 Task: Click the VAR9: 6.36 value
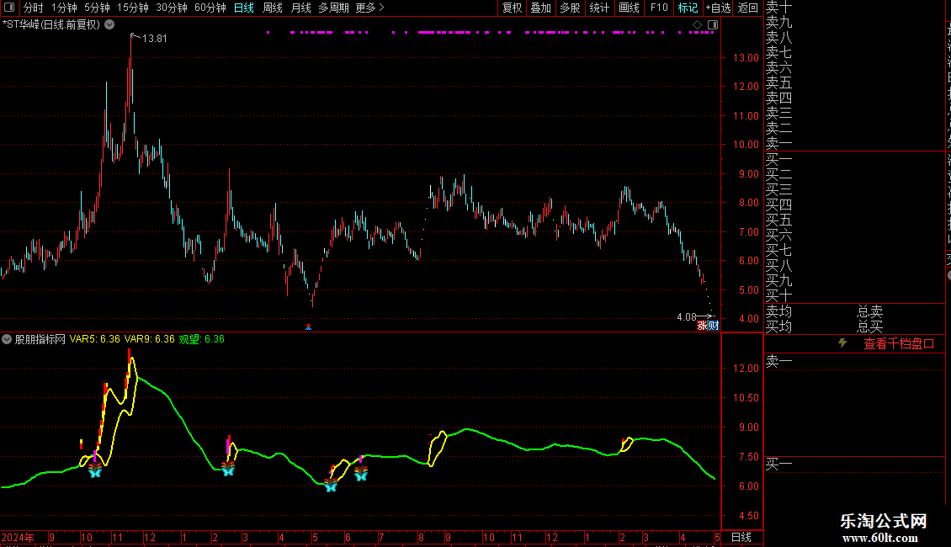tap(149, 339)
